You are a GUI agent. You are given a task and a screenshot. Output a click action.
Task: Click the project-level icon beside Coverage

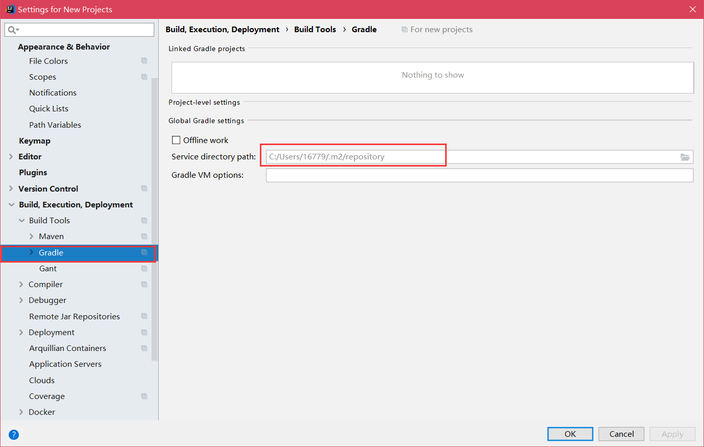(x=144, y=396)
